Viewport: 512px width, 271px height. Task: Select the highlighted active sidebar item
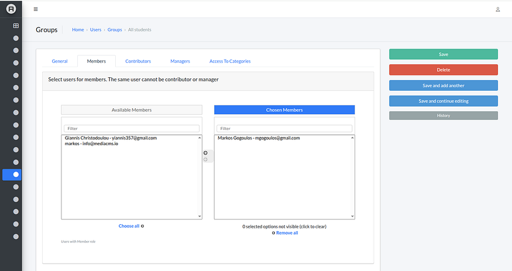(16, 174)
